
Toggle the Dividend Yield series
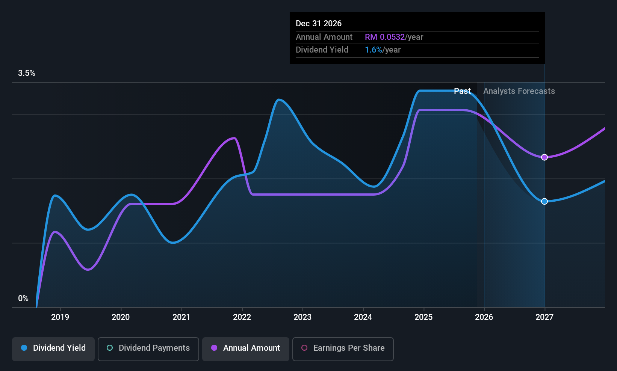click(x=53, y=349)
